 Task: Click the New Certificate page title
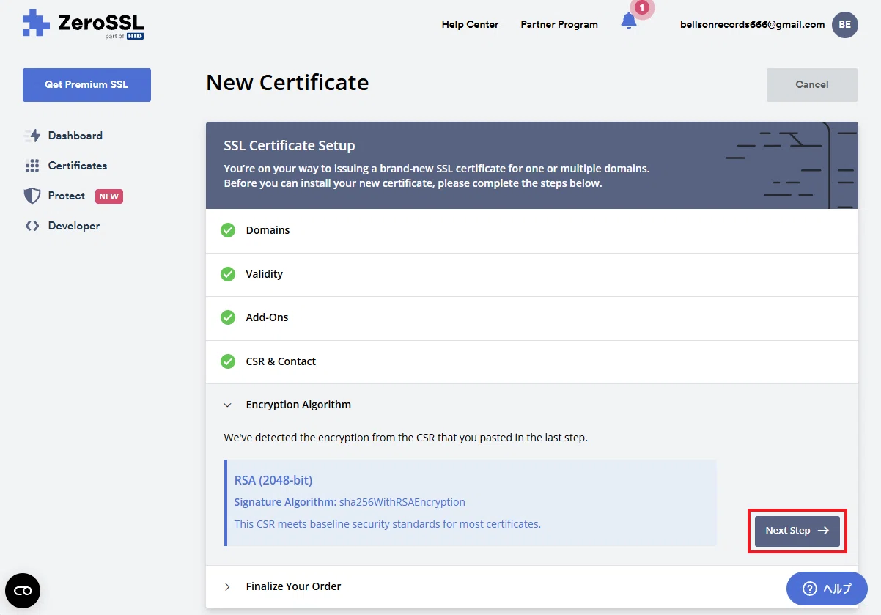[x=287, y=83]
